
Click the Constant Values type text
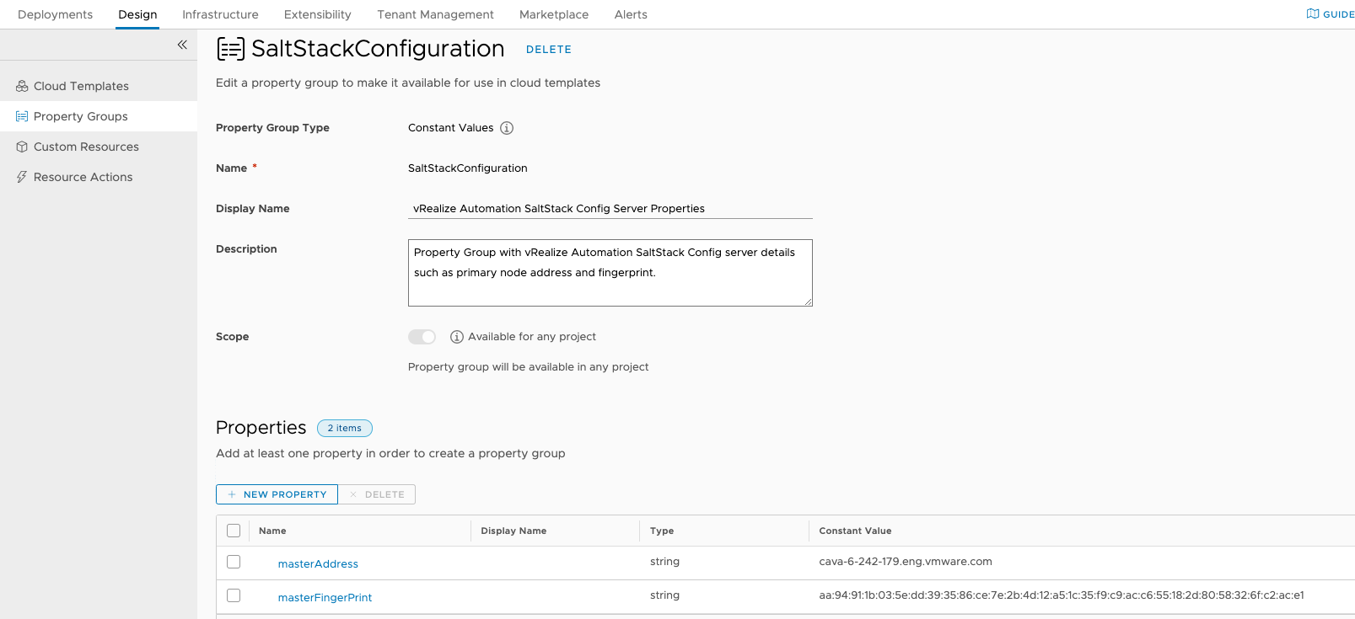(451, 128)
